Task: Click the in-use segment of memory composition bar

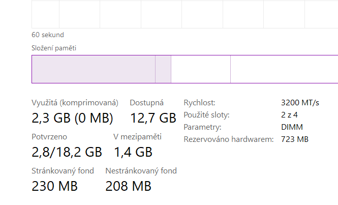Action: click(93, 69)
